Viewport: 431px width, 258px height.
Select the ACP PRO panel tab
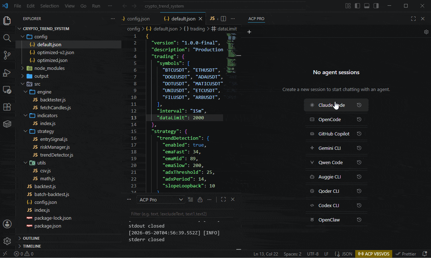point(256,19)
